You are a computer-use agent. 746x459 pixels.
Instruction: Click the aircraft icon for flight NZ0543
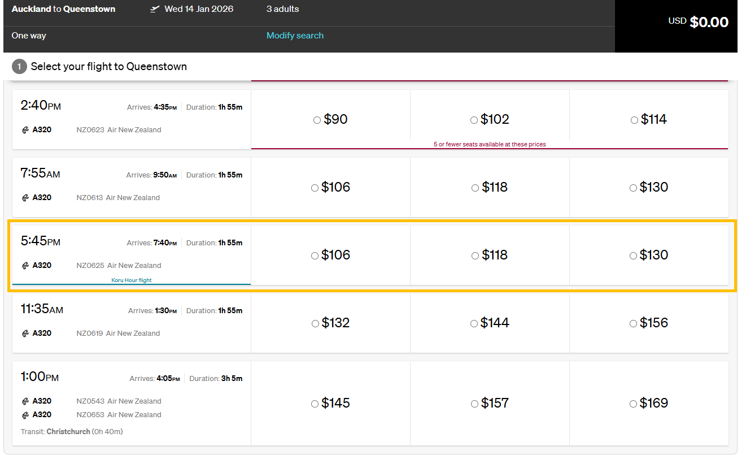[25, 401]
